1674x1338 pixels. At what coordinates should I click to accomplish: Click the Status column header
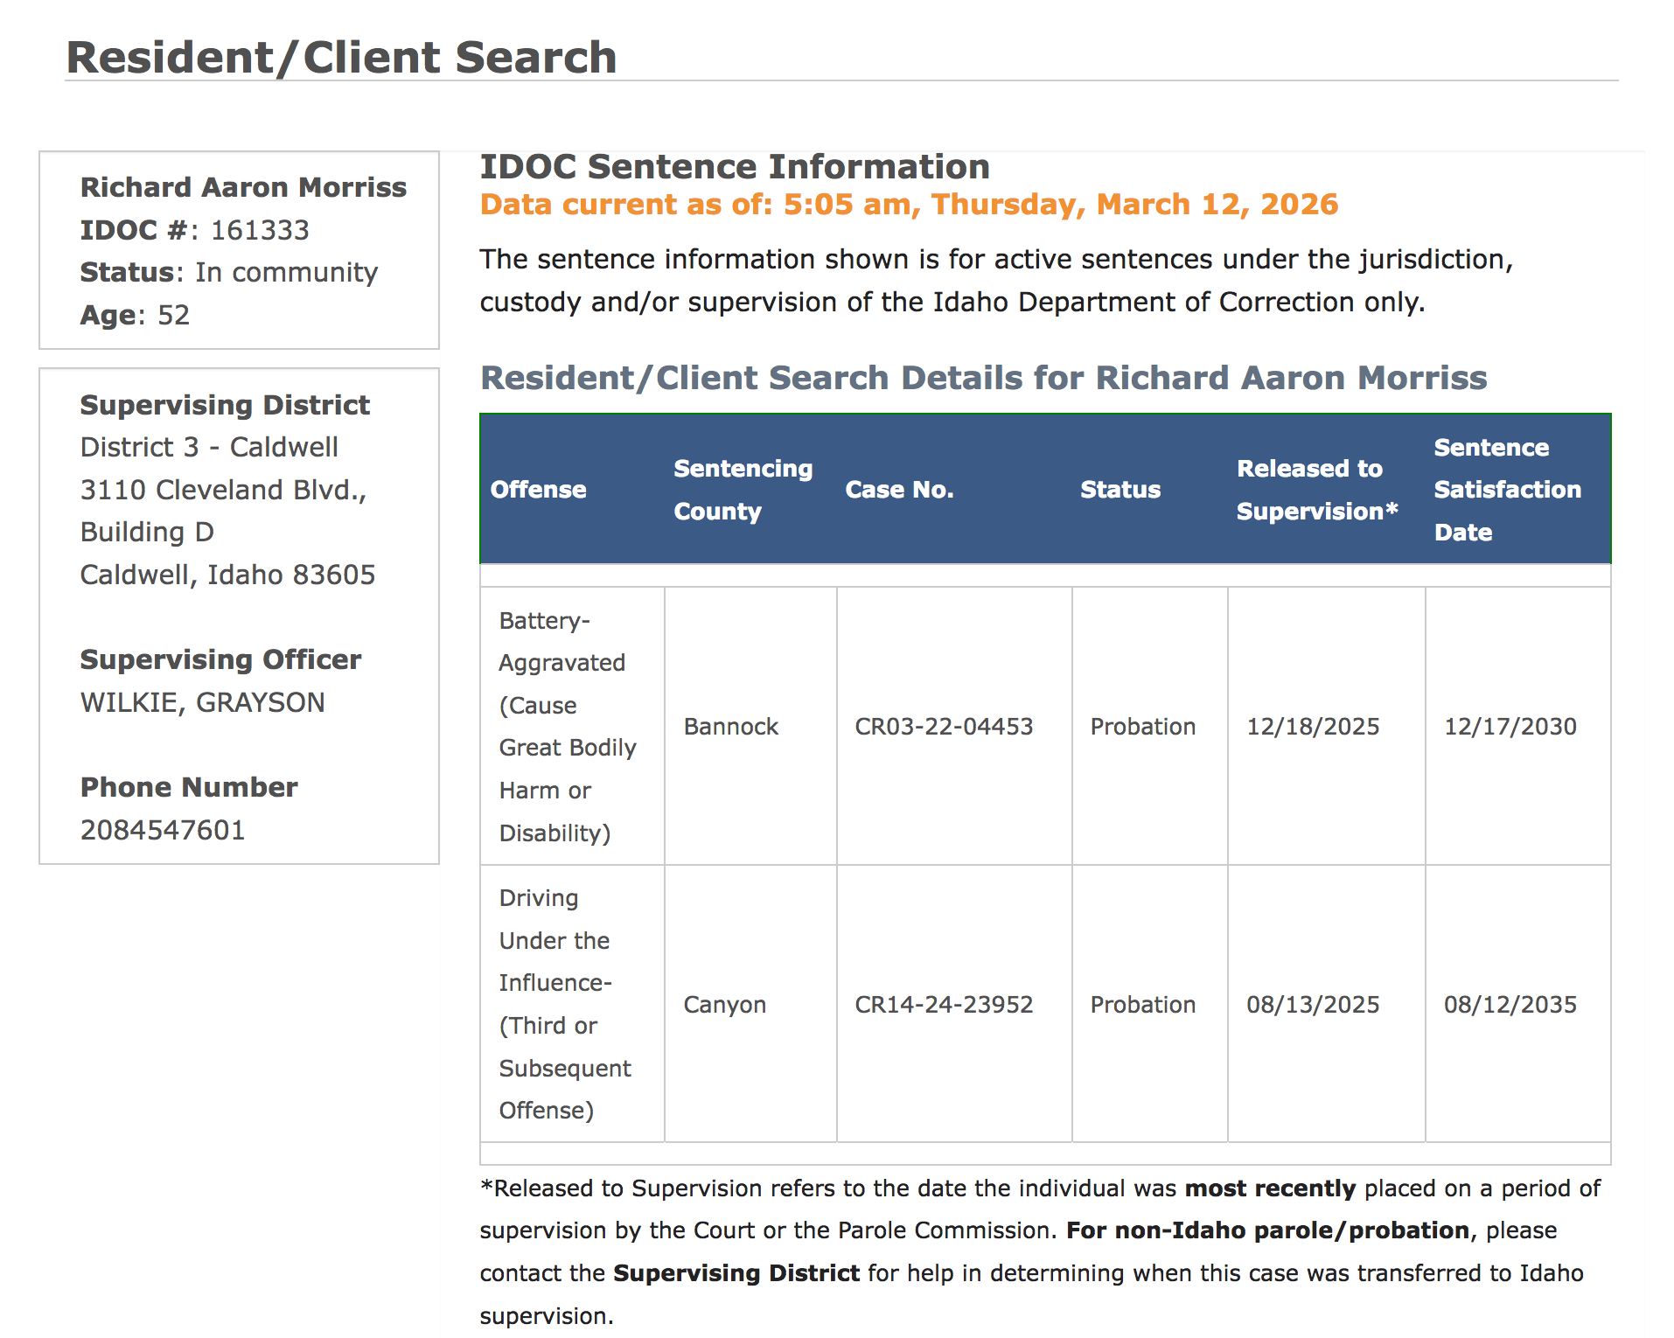click(1119, 490)
